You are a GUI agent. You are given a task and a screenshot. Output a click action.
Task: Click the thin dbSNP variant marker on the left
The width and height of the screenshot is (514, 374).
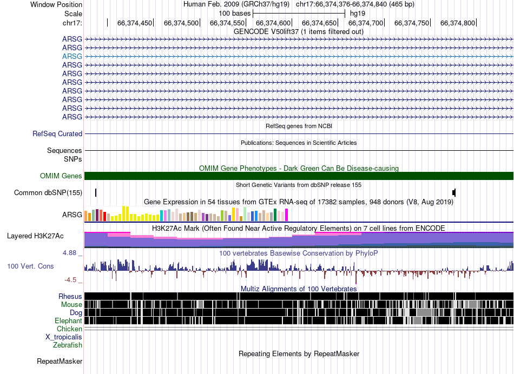click(x=96, y=192)
